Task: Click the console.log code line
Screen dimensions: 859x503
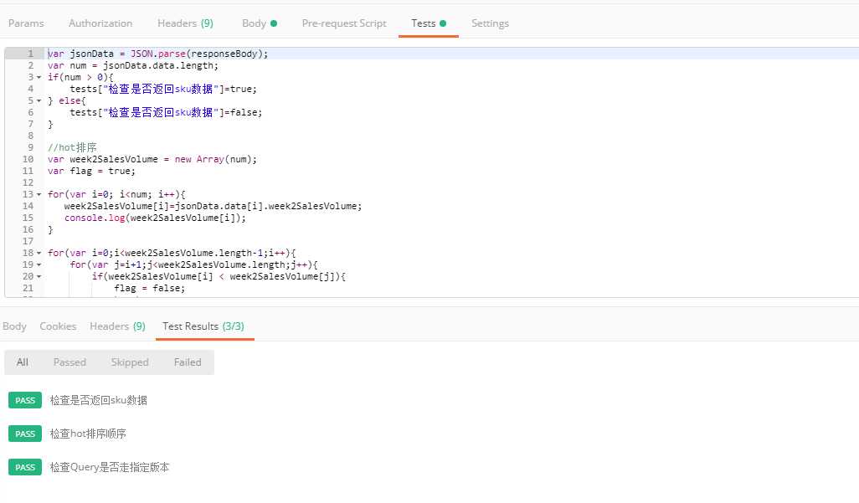Action: click(x=155, y=218)
